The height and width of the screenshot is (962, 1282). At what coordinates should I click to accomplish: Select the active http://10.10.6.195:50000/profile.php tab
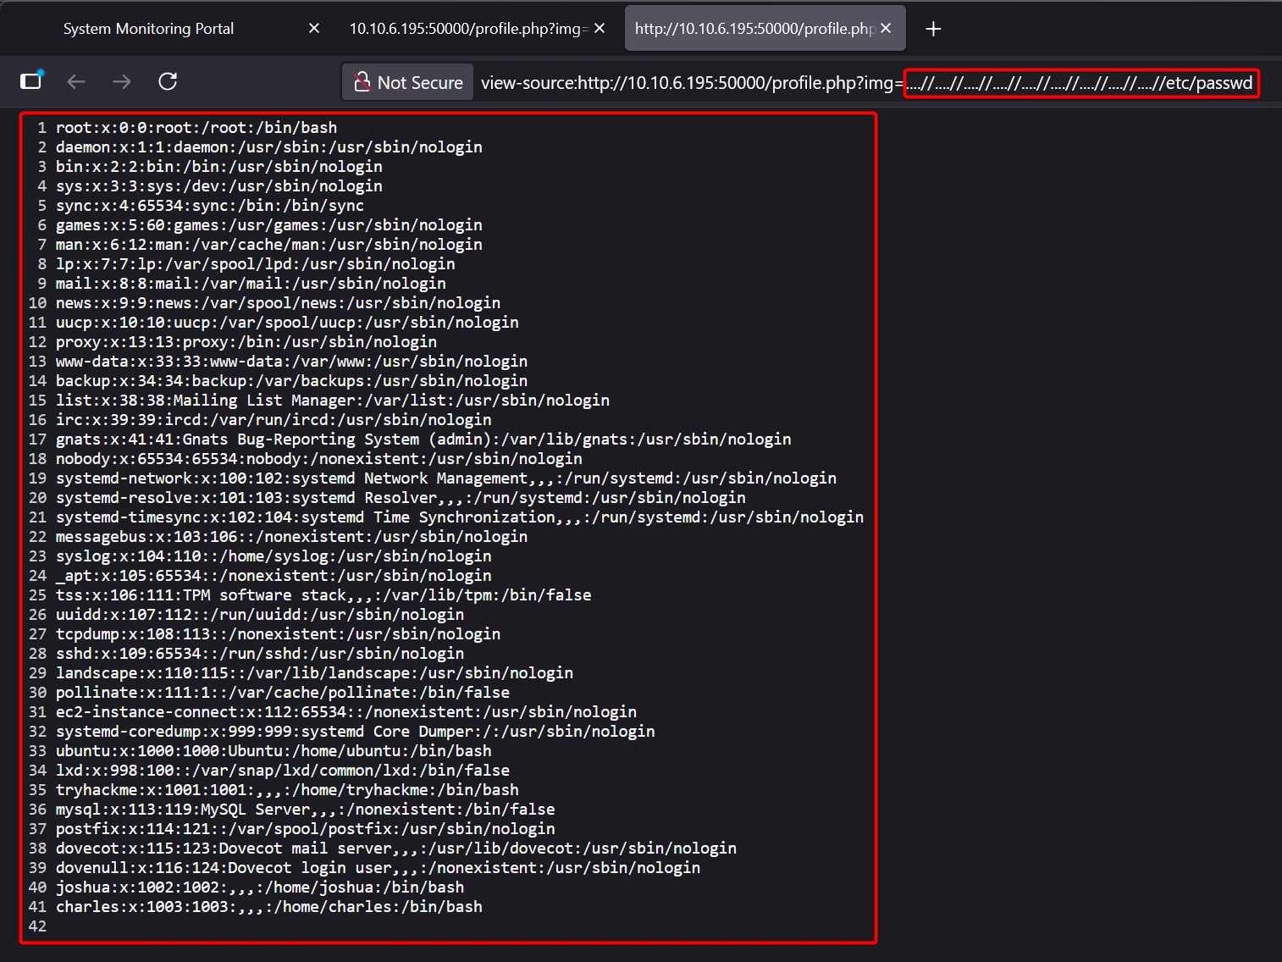click(x=754, y=29)
